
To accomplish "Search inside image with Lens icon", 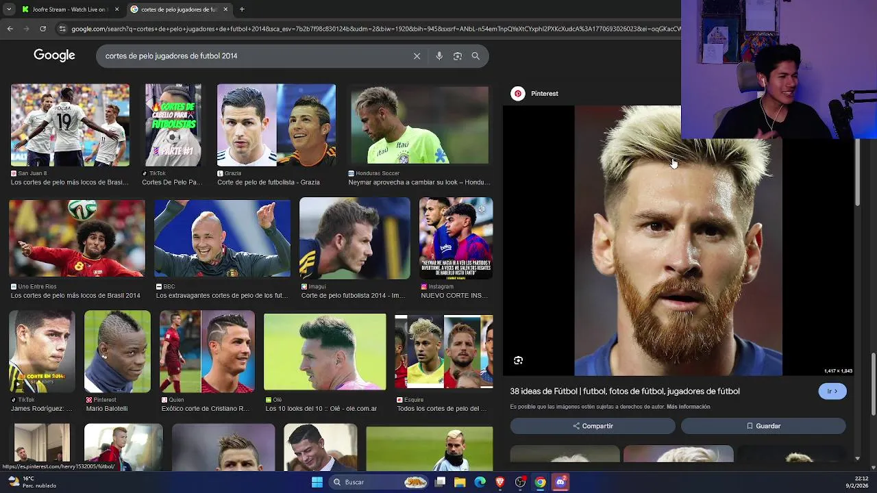I will coord(519,360).
